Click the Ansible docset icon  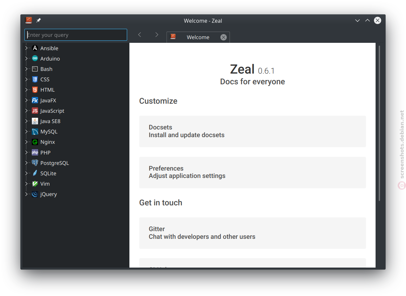coord(35,48)
